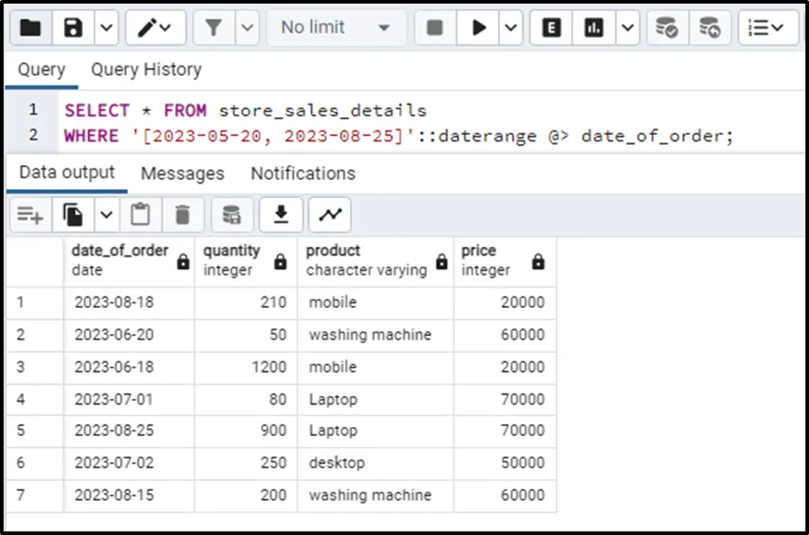Click the Copy icon in results toolbar
The height and width of the screenshot is (535, 809).
pos(73,214)
